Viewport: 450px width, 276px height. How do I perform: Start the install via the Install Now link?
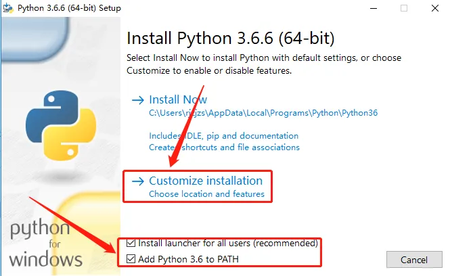178,99
